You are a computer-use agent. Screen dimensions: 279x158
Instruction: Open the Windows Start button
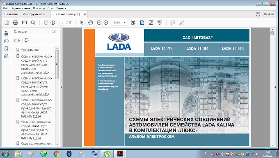click(x=5, y=154)
